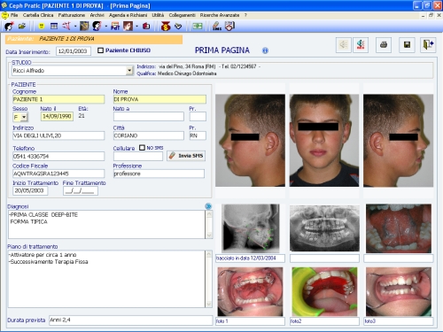Click the Invia SMS button
This screenshot has width=443, height=332.
pos(186,156)
